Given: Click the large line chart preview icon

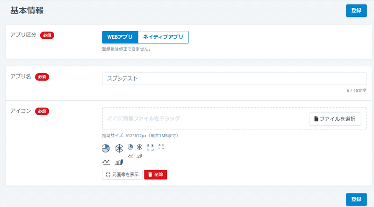Looking at the screenshot, I should (106, 162).
